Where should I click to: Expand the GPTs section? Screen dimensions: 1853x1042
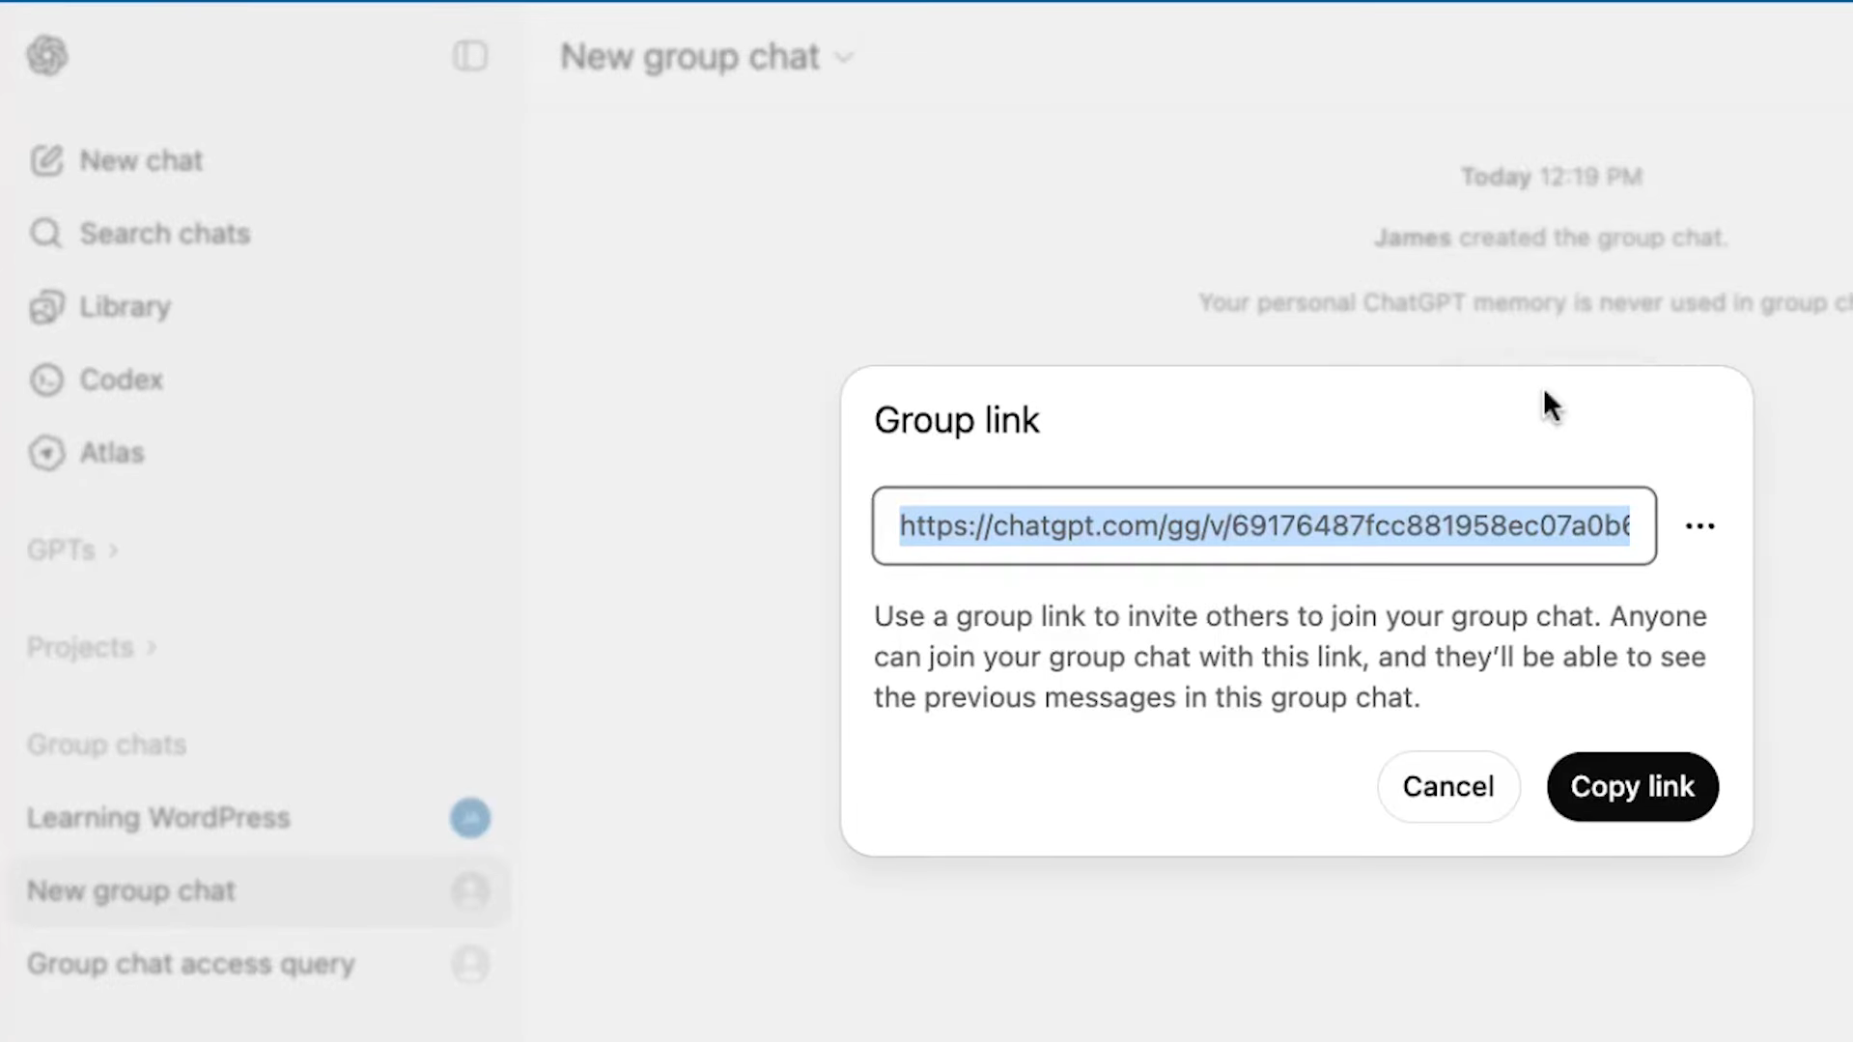coord(72,550)
